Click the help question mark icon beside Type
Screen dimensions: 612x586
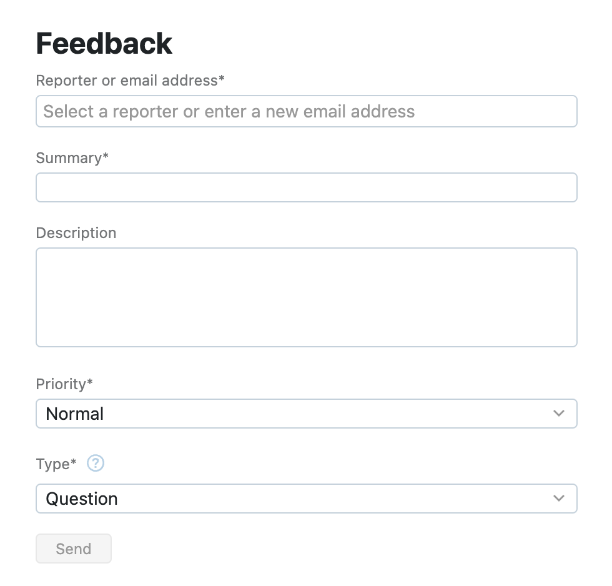pyautogui.click(x=96, y=464)
